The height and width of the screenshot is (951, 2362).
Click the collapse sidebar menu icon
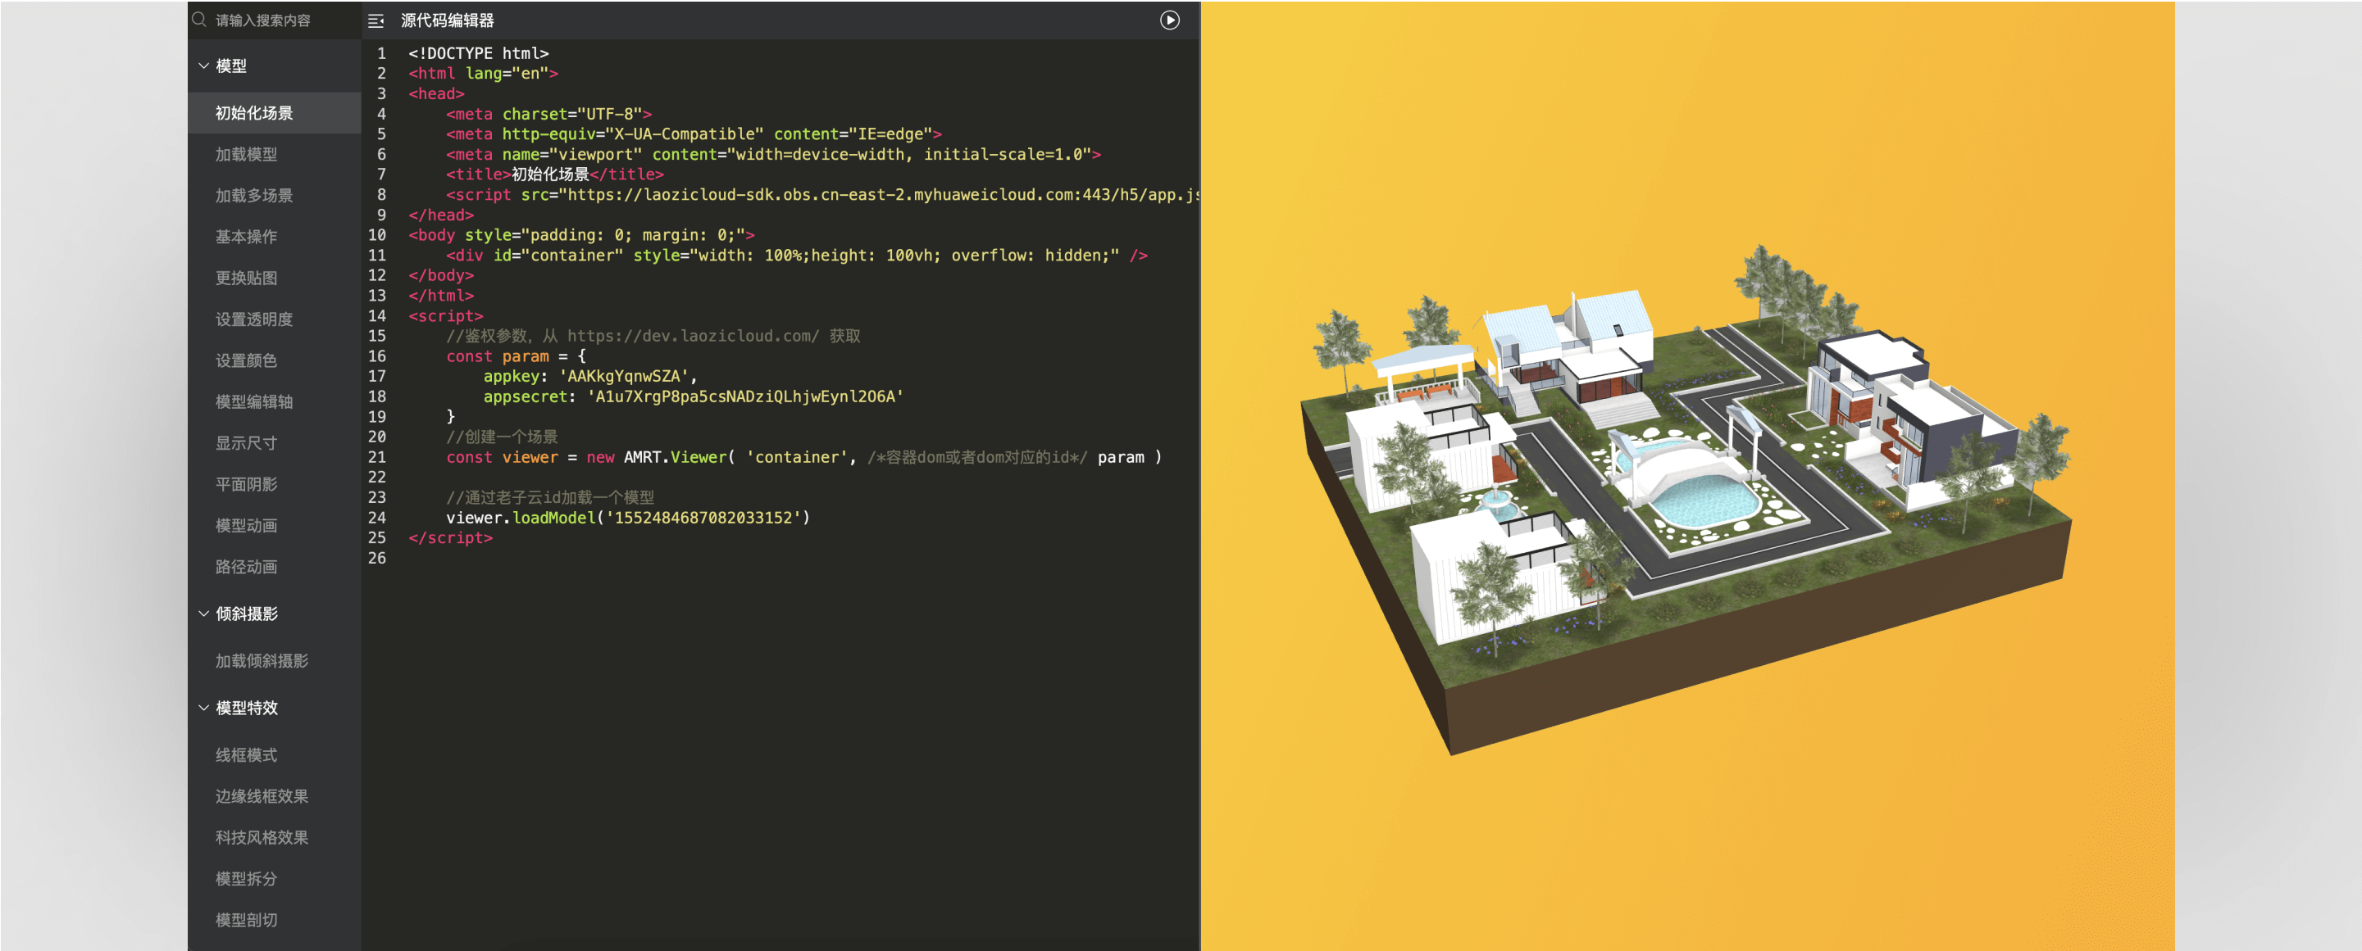coord(376,20)
